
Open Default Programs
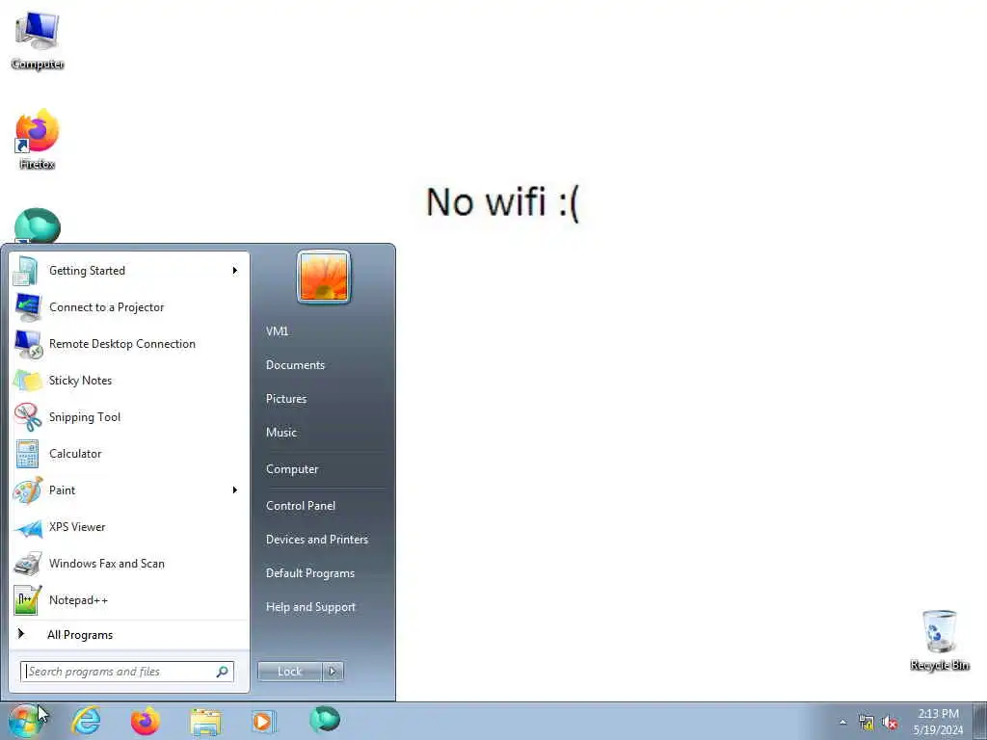click(x=310, y=573)
